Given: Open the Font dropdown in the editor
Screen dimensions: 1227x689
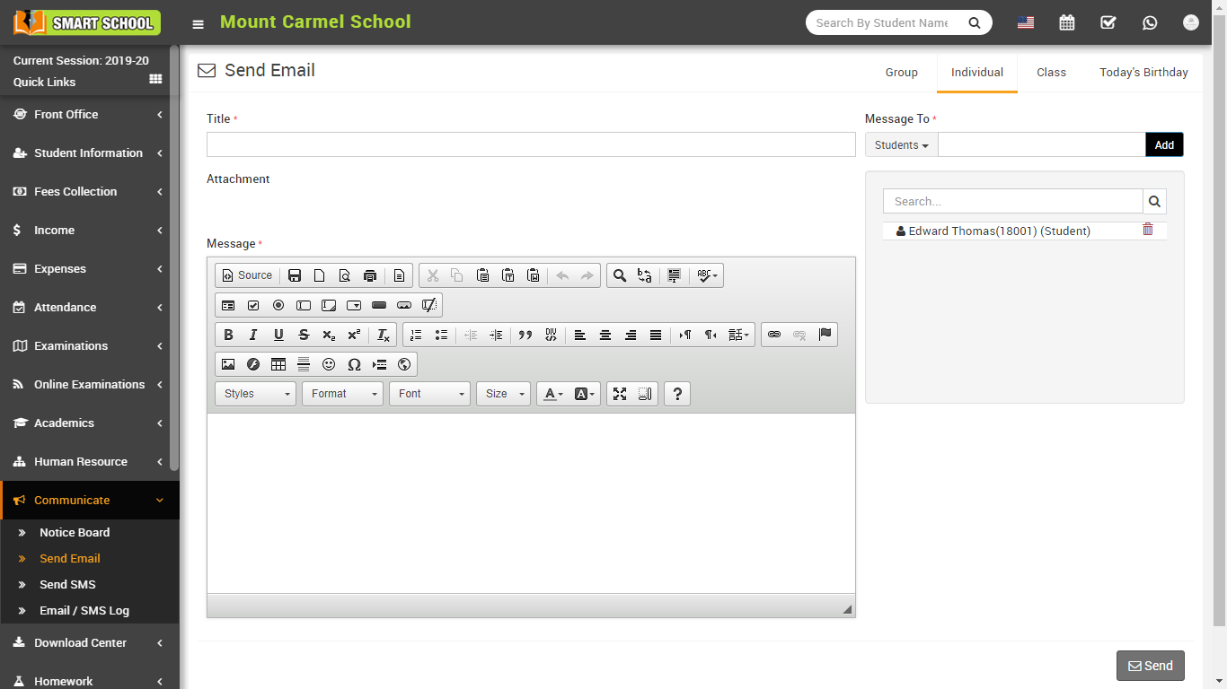Looking at the screenshot, I should (x=429, y=394).
